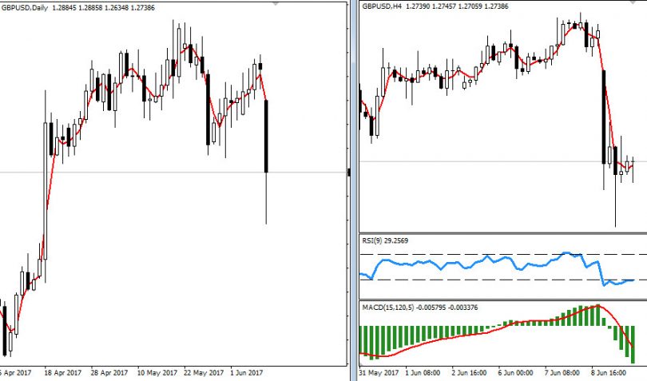Click the 18 Apr 2017 date label
The width and height of the screenshot is (647, 381).
click(63, 373)
